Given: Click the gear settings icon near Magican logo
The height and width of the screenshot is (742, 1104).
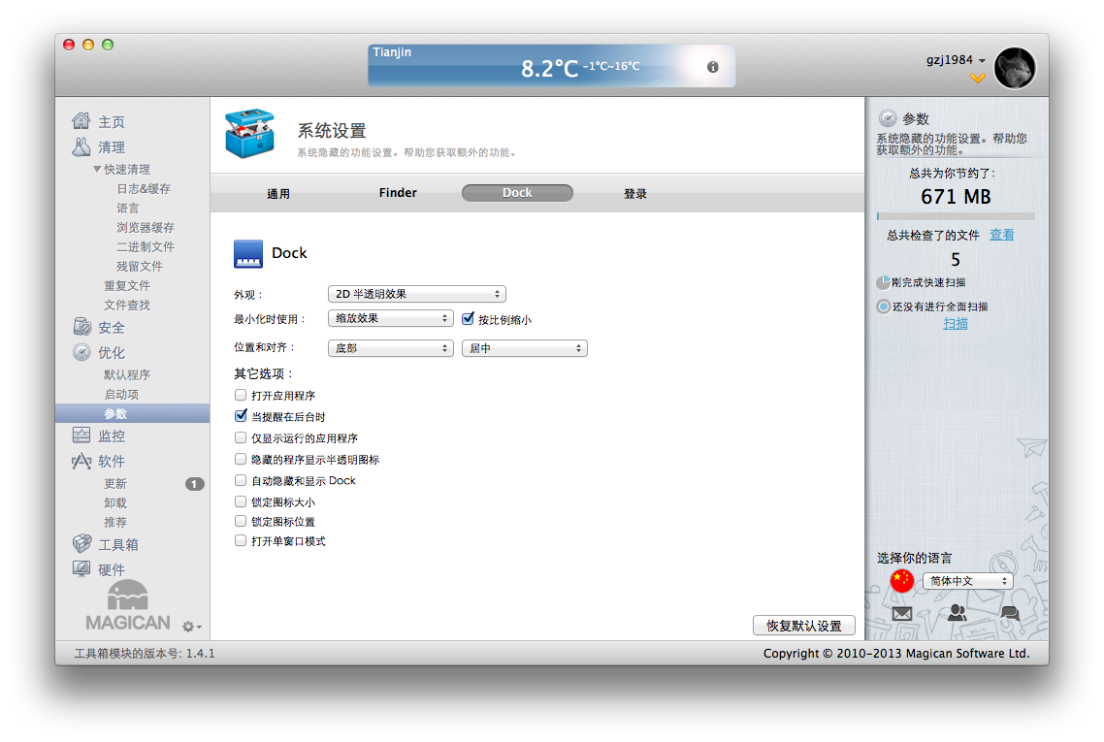Looking at the screenshot, I should tap(190, 627).
